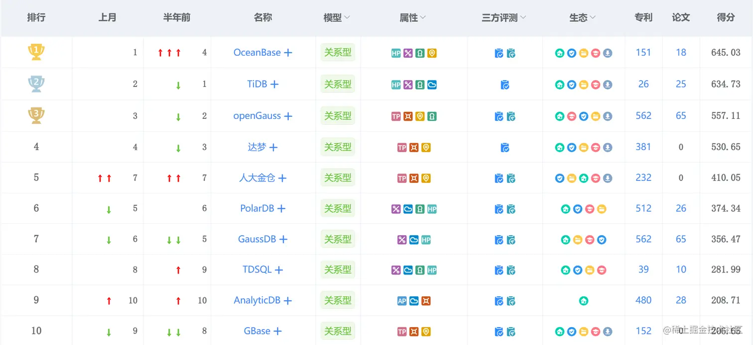Click the plus icon next to GBase
The image size is (753, 345).
(278, 331)
